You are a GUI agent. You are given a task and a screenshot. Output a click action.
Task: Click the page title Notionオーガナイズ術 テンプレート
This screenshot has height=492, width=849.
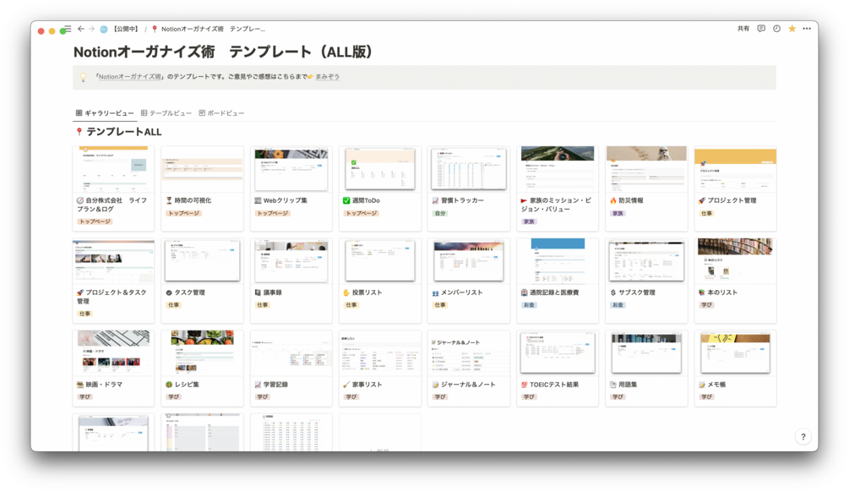[x=223, y=52]
